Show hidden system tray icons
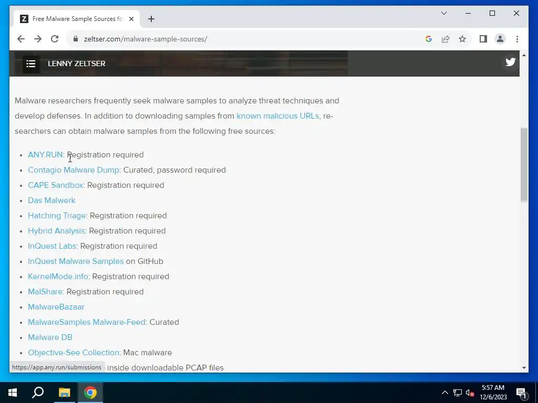The height and width of the screenshot is (403, 538). pos(444,393)
